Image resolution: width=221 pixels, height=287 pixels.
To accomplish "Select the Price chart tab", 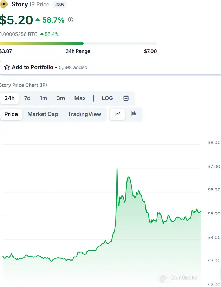I will click(11, 114).
